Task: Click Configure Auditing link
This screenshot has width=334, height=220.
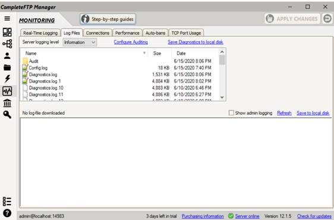Action: tap(131, 42)
